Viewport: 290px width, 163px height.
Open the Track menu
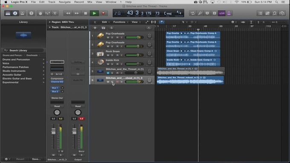coord(52,2)
